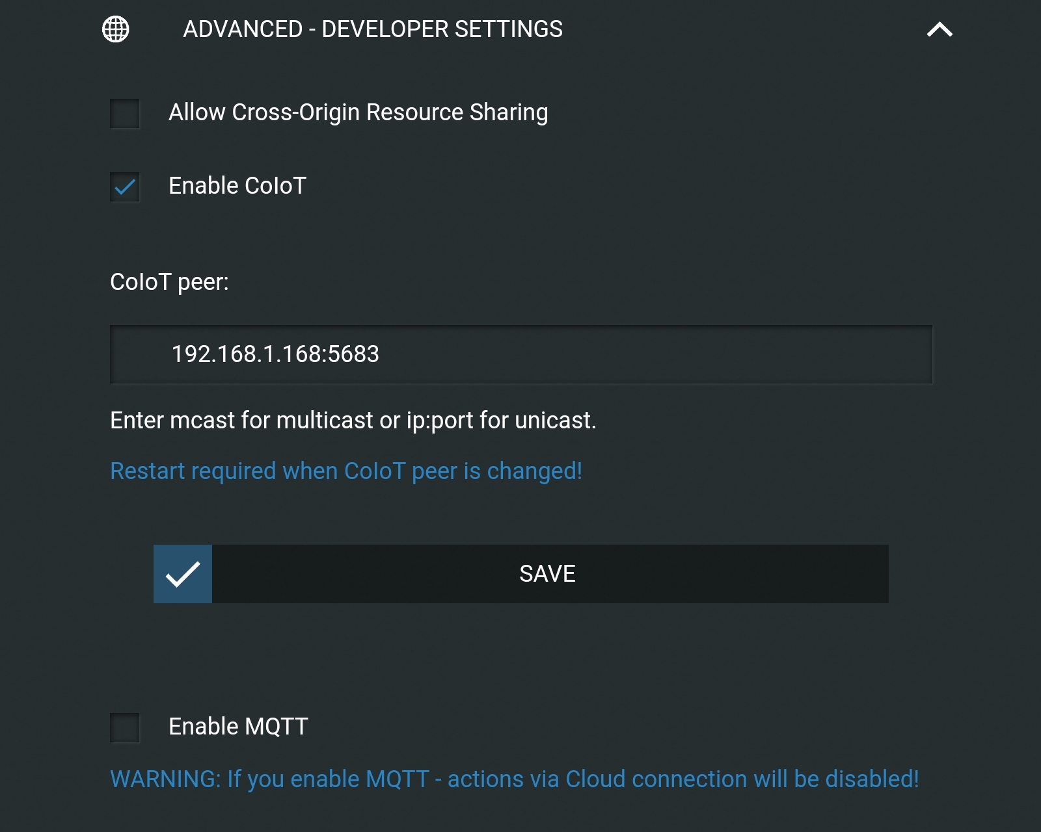This screenshot has width=1041, height=832.
Task: Collapse the developer settings with the chevron
Action: tap(941, 29)
